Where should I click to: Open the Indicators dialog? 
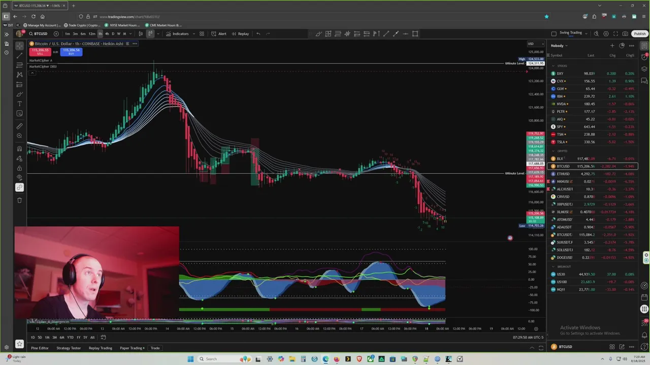(177, 34)
